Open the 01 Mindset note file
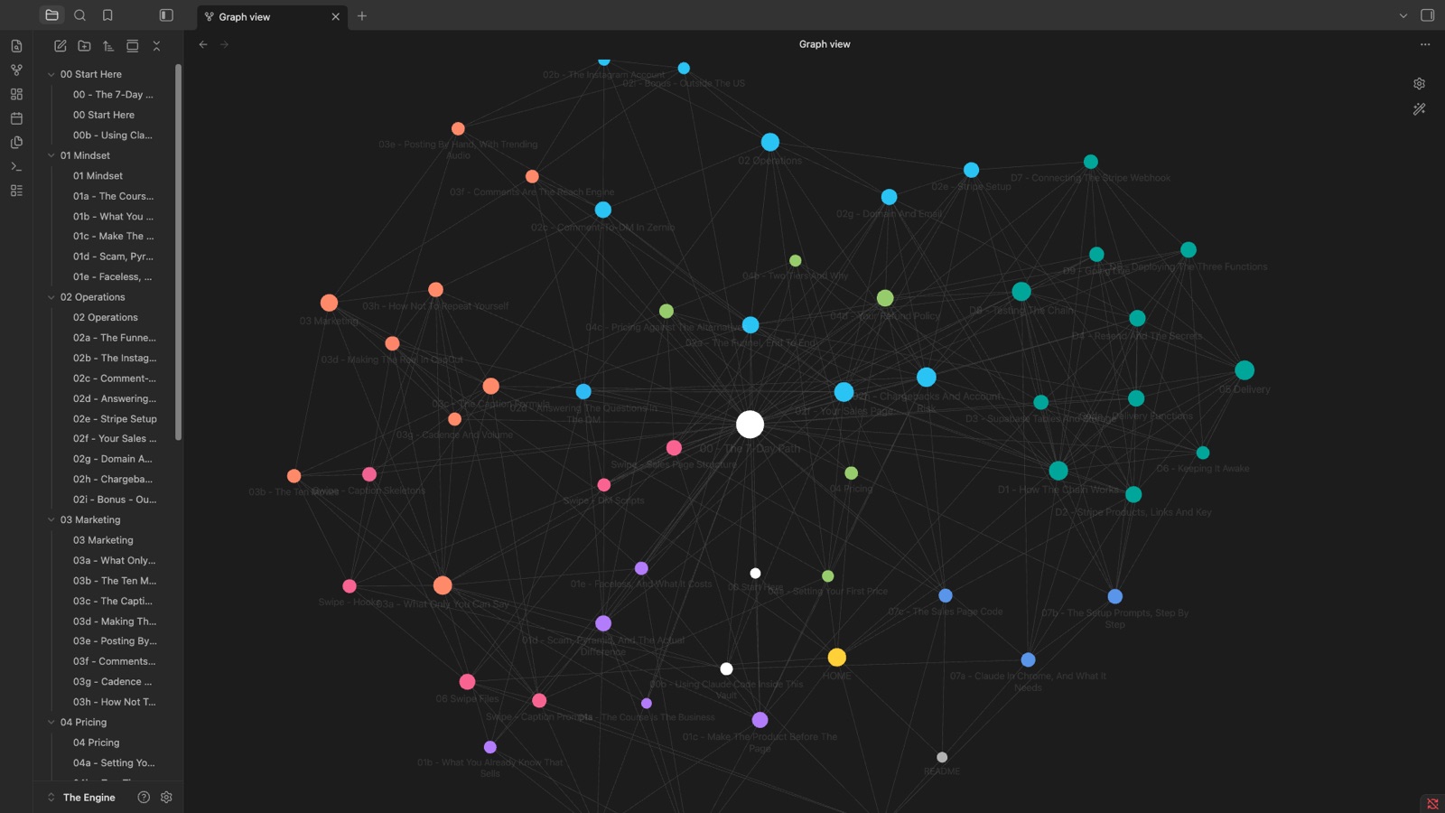This screenshot has height=813, width=1445. tap(98, 176)
